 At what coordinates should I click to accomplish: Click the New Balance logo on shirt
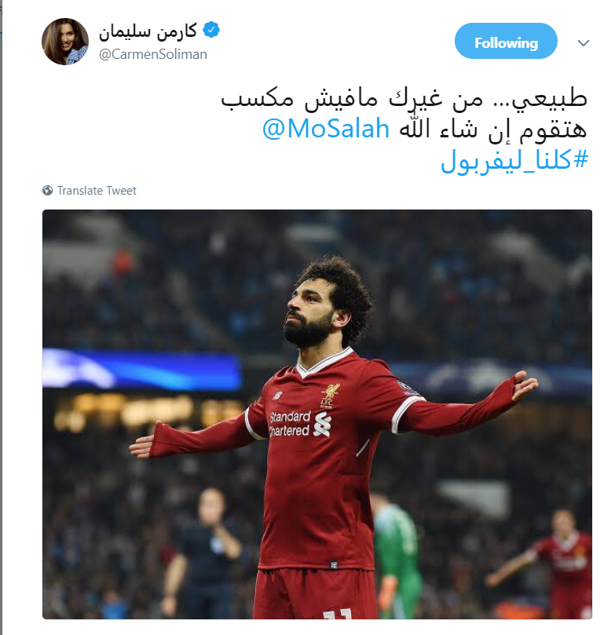coord(278,395)
